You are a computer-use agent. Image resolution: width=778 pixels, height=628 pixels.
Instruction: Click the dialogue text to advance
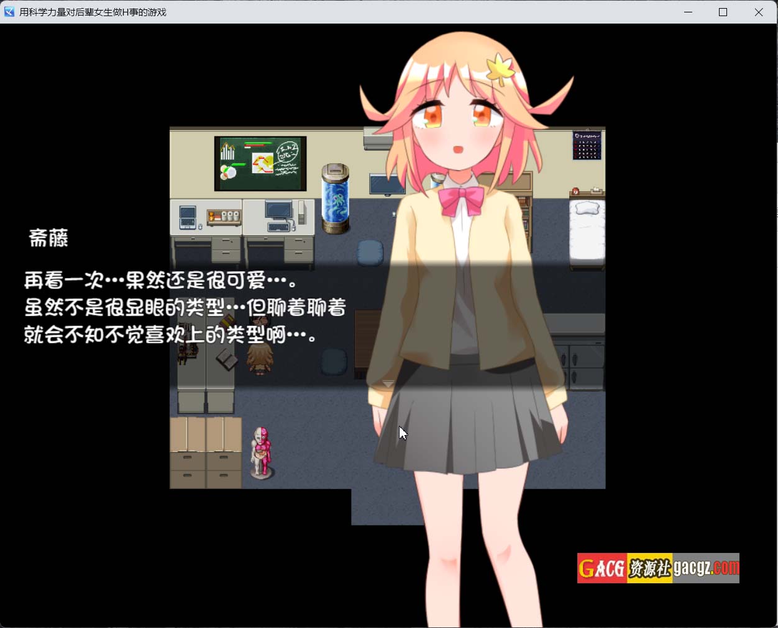point(185,308)
